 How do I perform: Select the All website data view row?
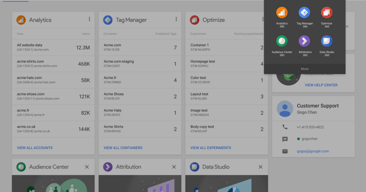[x=53, y=47]
